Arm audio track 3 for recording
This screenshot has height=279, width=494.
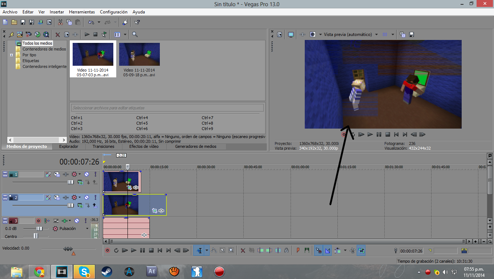tap(38, 221)
